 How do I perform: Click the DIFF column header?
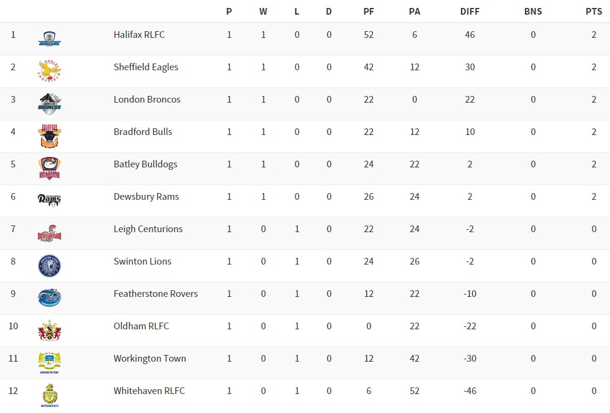point(469,12)
